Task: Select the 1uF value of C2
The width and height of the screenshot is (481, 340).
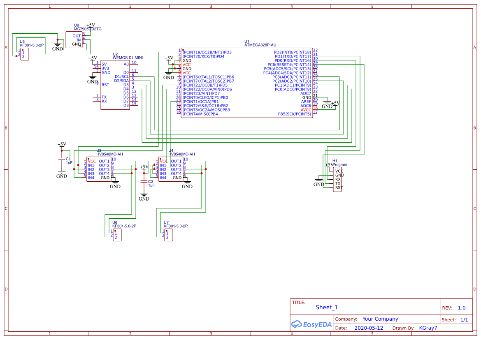Action: click(151, 185)
